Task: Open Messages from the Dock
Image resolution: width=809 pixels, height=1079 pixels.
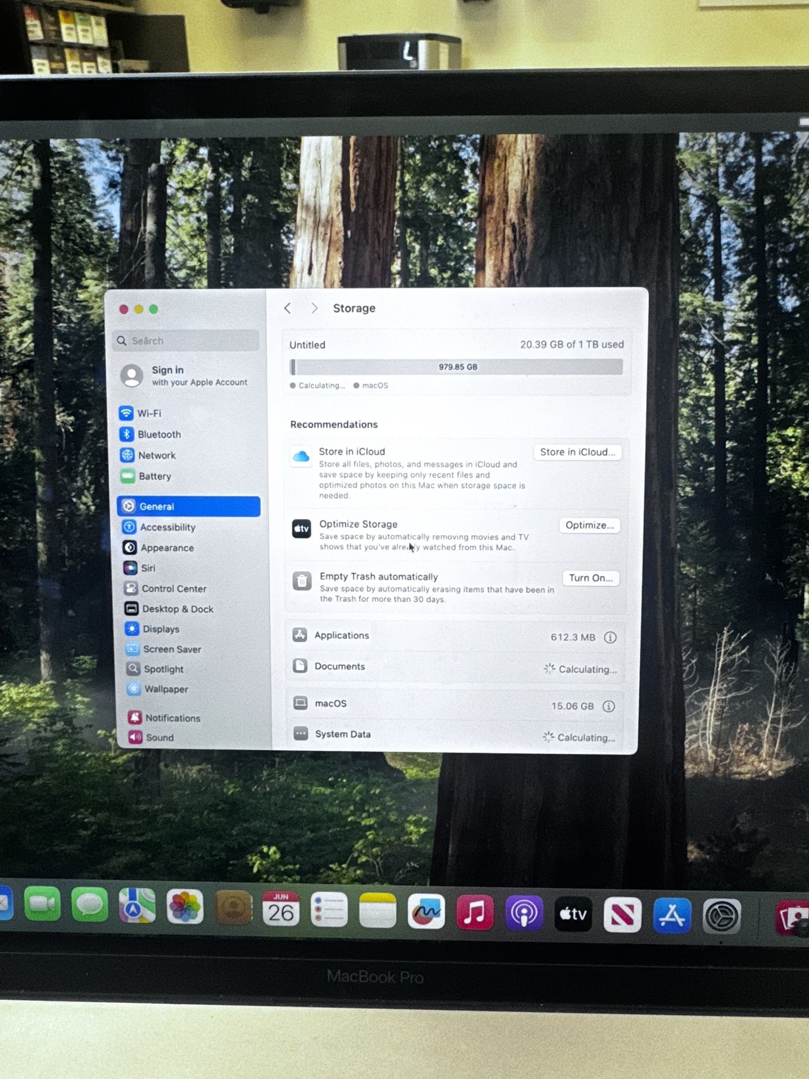Action: click(90, 904)
